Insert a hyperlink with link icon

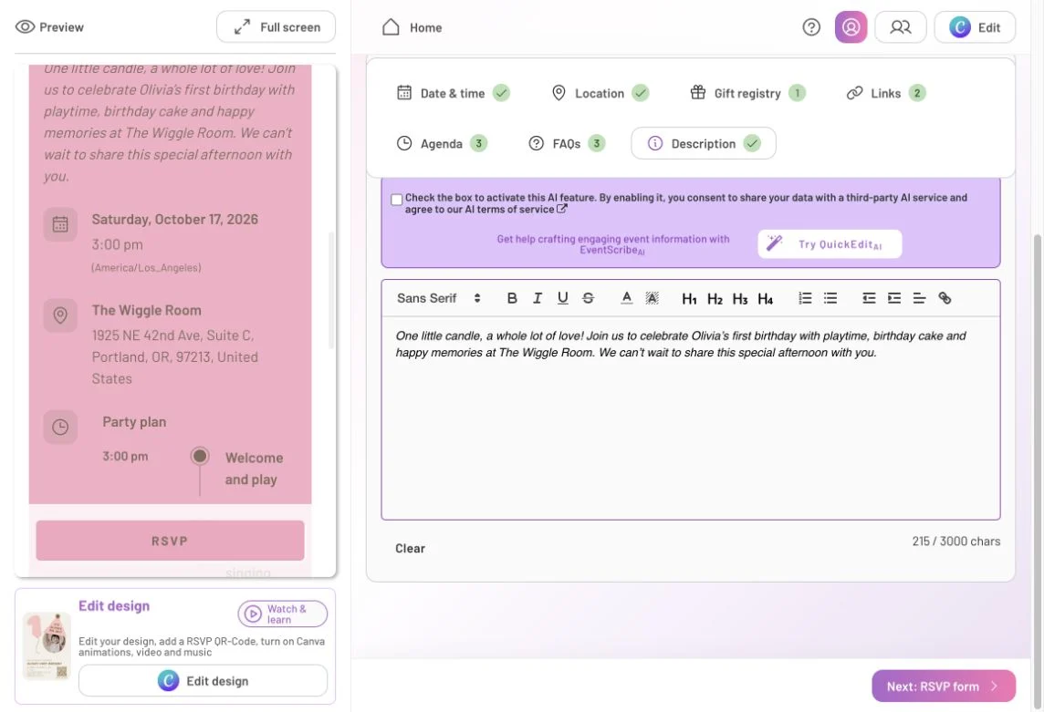[945, 298]
